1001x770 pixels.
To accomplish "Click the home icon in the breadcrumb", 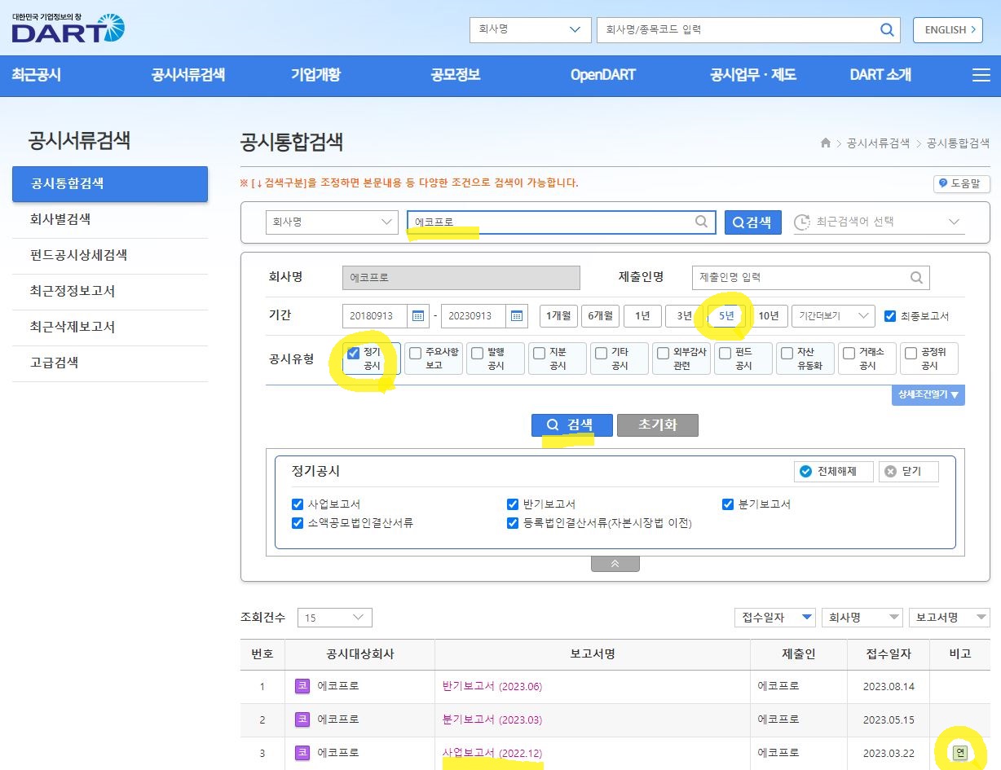I will coord(826,143).
